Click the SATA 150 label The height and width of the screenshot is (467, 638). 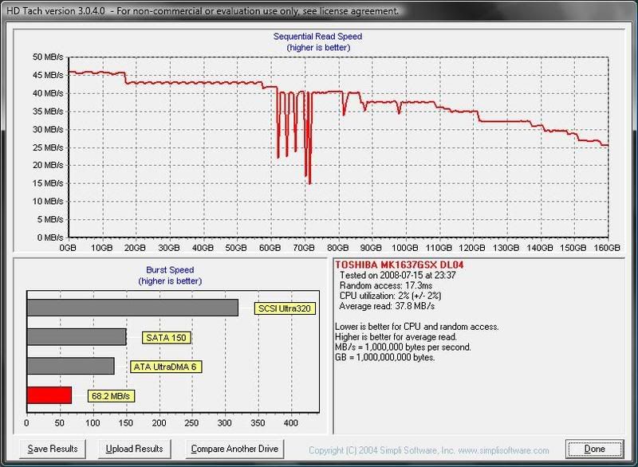[166, 338]
